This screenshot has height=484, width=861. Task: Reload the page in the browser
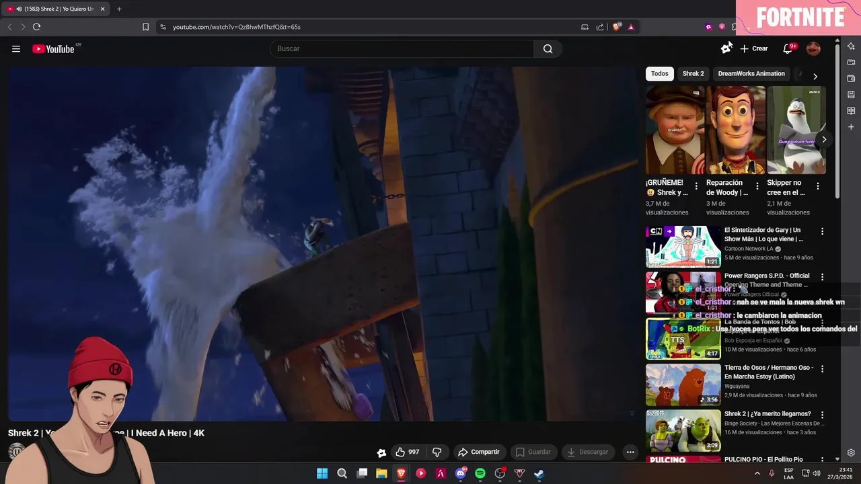tap(36, 27)
